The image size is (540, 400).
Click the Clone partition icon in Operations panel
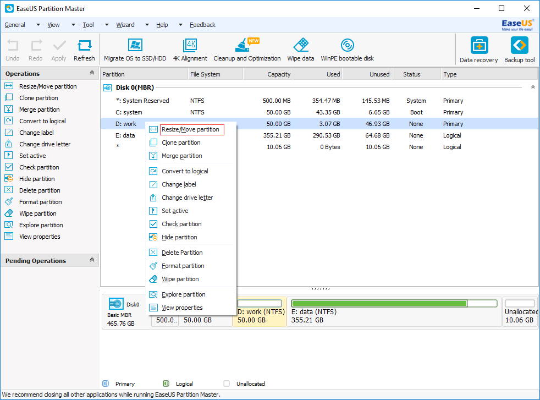click(9, 98)
